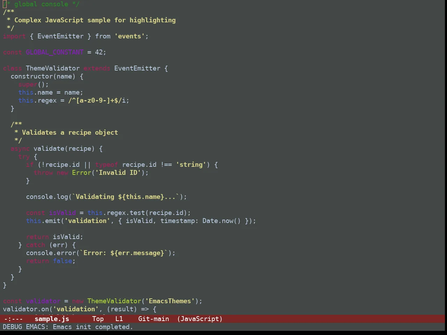Viewport: 447px width, 335px height.
Task: Click the -:--- buffer status flags
Action: (x=13, y=319)
